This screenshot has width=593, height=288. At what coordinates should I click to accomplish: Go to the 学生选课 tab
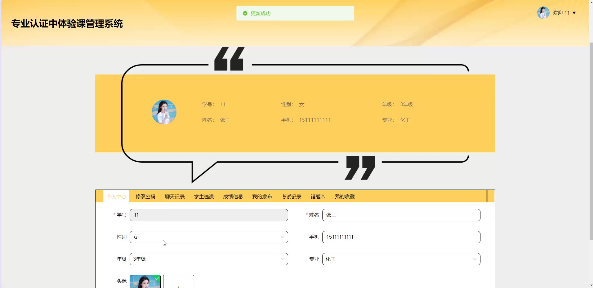[x=204, y=196]
